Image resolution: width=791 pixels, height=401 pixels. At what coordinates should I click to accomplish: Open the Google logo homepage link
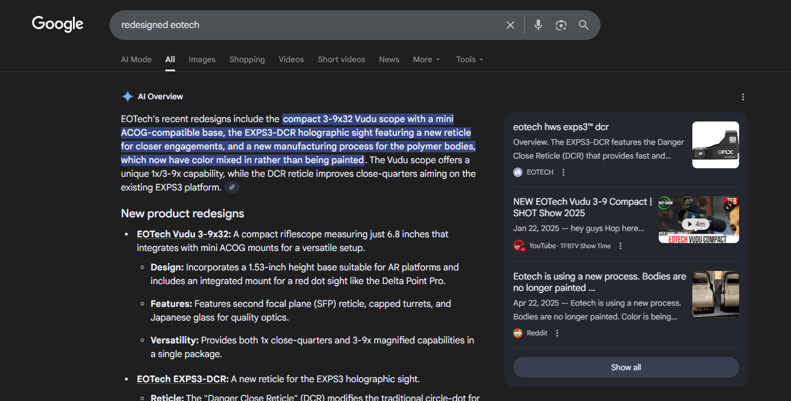pyautogui.click(x=58, y=24)
